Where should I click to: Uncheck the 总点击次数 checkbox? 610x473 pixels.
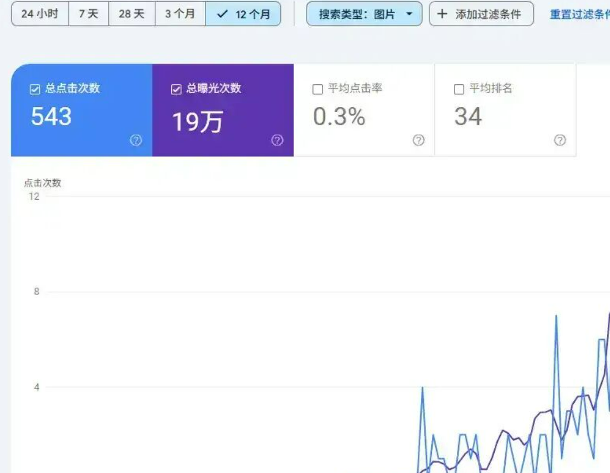pyautogui.click(x=35, y=90)
